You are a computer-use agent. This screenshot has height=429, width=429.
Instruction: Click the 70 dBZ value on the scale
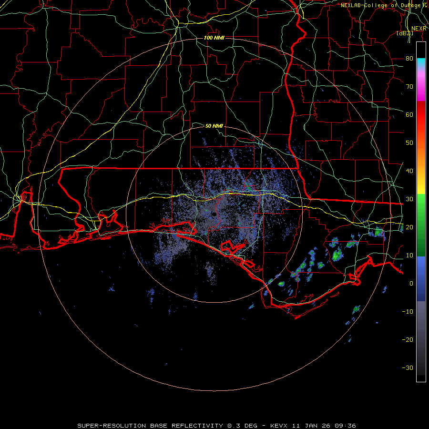pyautogui.click(x=409, y=87)
